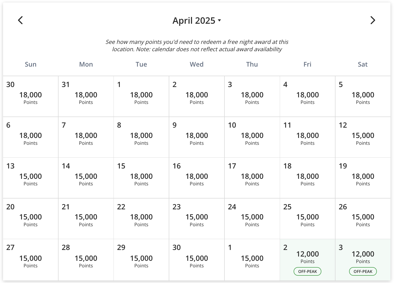394x283 pixels.
Task: Click the Sat column header
Action: [x=363, y=64]
